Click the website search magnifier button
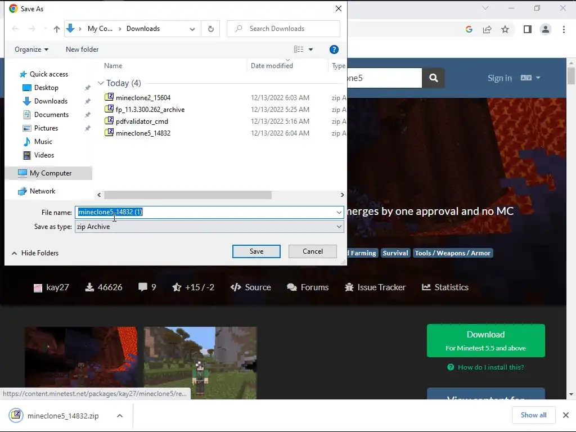 click(x=434, y=78)
